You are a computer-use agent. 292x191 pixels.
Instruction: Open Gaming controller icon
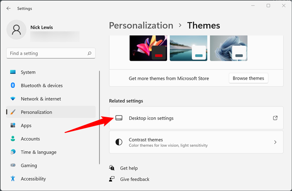coord(13,166)
